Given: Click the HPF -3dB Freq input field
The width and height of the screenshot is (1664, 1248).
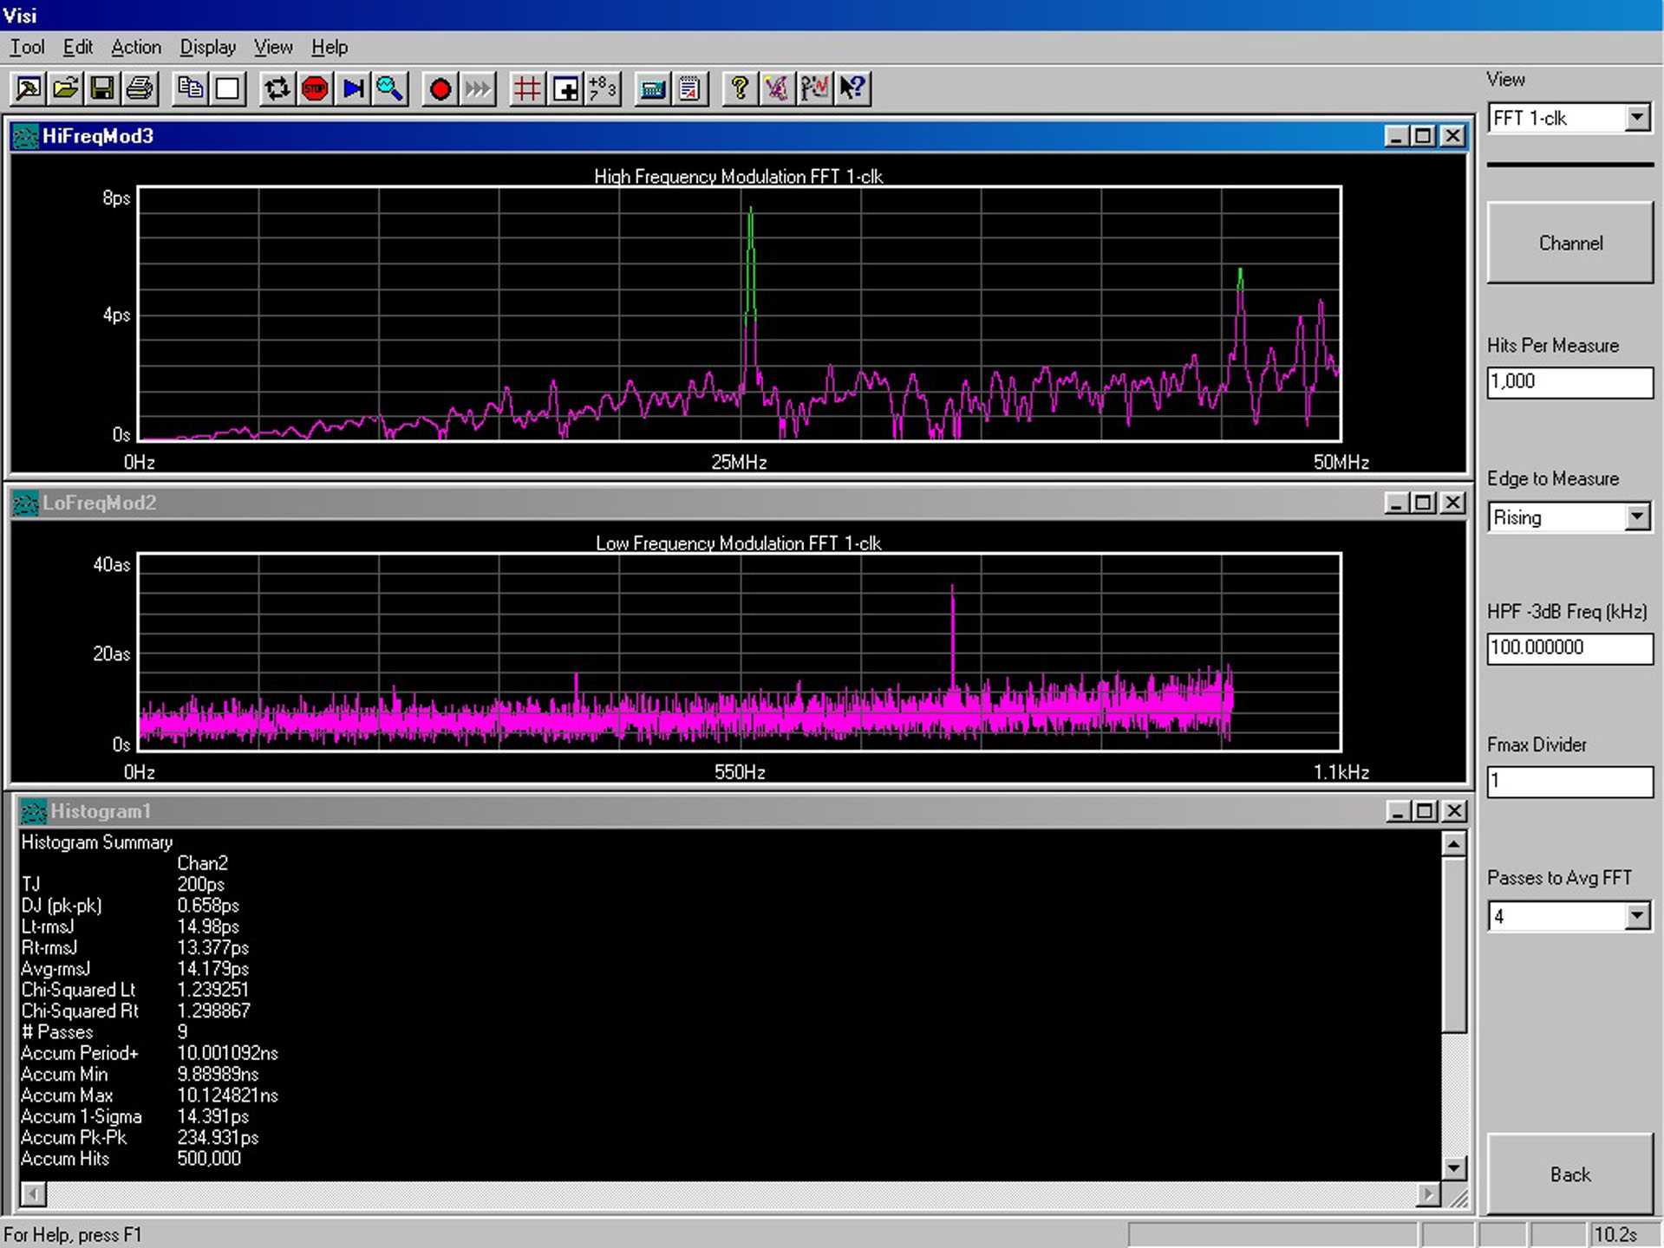Looking at the screenshot, I should tap(1570, 648).
